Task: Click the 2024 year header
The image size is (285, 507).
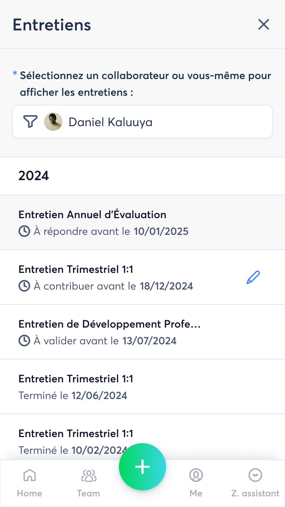Action: 34,176
